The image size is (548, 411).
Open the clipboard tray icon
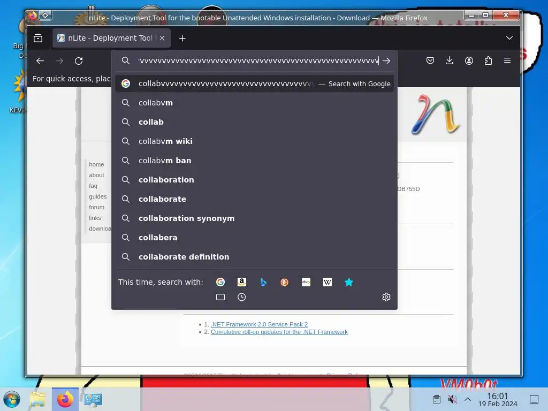click(x=437, y=399)
